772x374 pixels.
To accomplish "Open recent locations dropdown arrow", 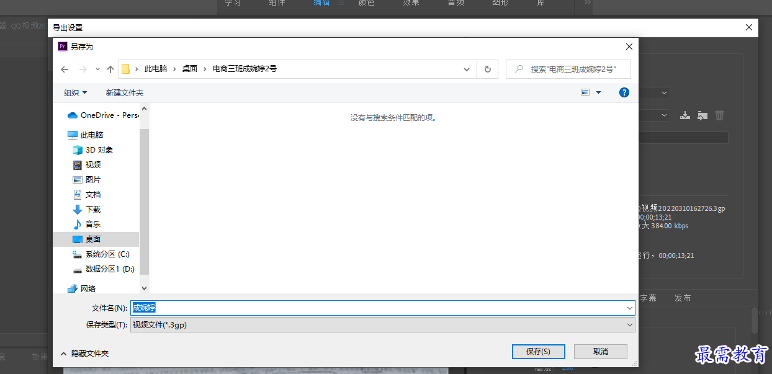I will pos(97,69).
